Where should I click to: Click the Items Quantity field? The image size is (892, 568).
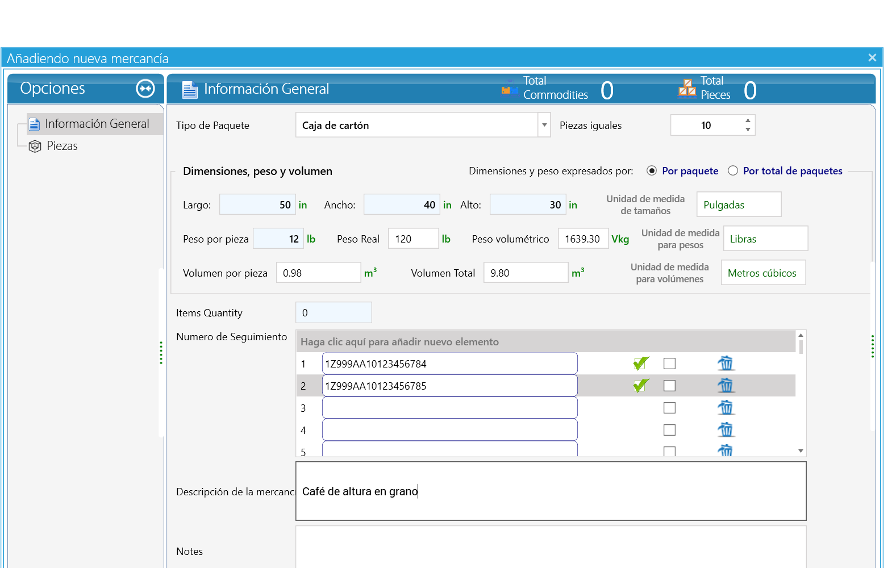(334, 312)
